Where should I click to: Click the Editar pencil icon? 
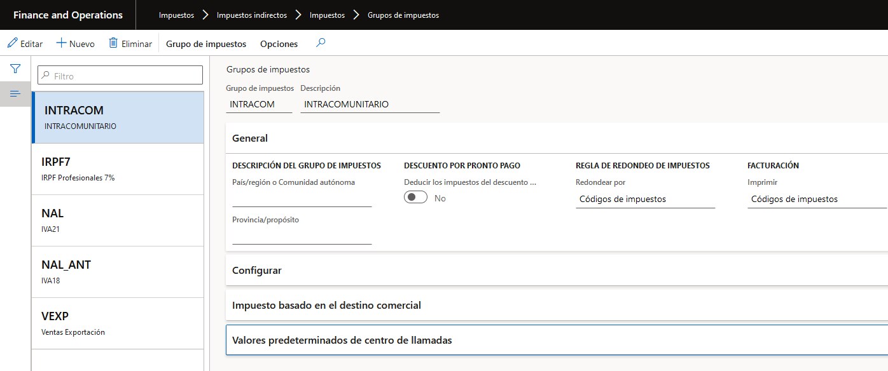click(13, 43)
